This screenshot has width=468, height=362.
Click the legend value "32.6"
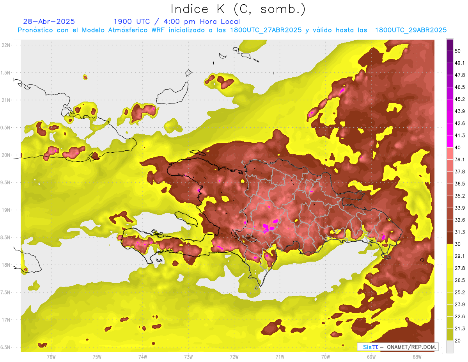[x=459, y=220]
